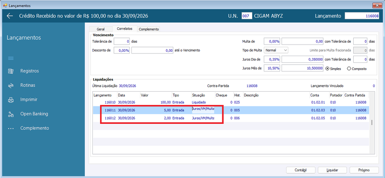This screenshot has height=178, width=385.
Task: Click the Multa de percentage field
Action: click(x=272, y=41)
